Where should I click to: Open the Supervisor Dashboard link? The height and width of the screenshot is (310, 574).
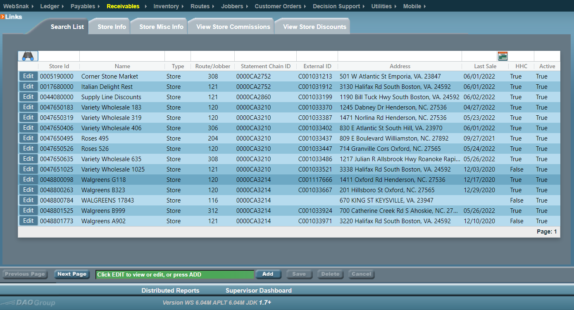(x=258, y=291)
